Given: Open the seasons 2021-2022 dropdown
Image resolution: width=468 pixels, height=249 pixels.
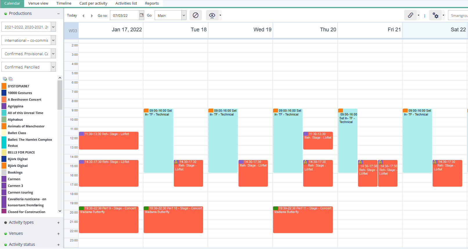Looking at the screenshot, I should click(x=53, y=27).
